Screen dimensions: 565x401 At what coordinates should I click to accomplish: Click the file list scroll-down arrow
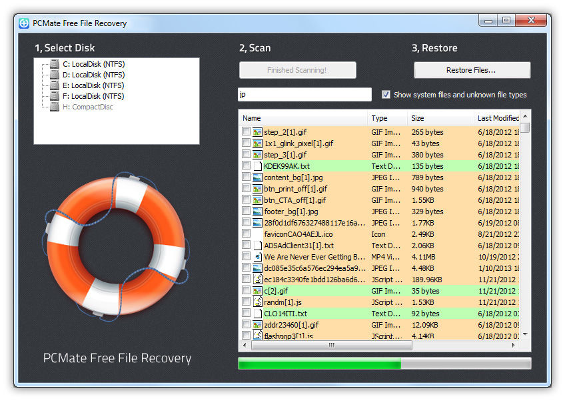(x=526, y=334)
